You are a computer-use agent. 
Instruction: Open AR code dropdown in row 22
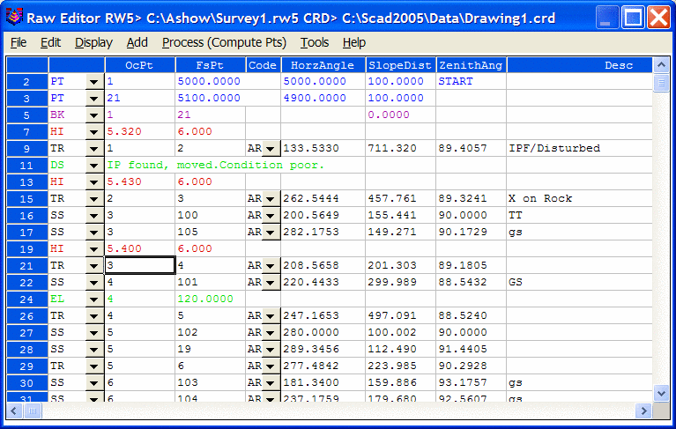271,283
